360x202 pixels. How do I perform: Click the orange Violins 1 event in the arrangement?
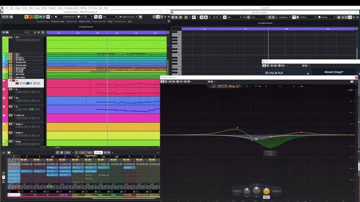click(x=103, y=127)
